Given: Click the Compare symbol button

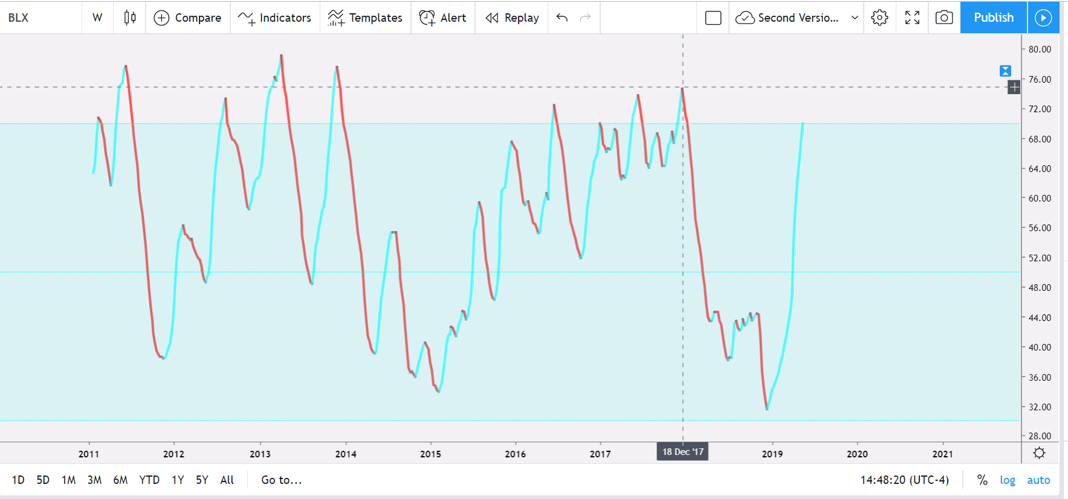Looking at the screenshot, I should [188, 17].
